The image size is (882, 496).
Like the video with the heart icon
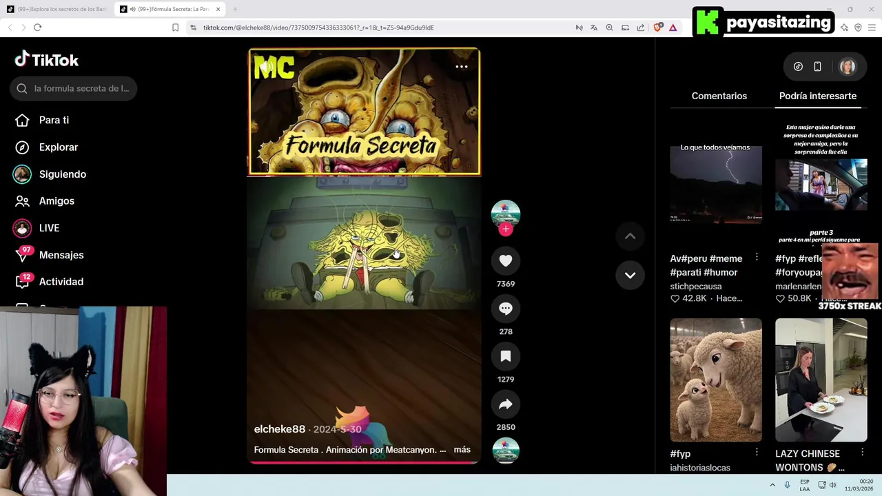505,260
